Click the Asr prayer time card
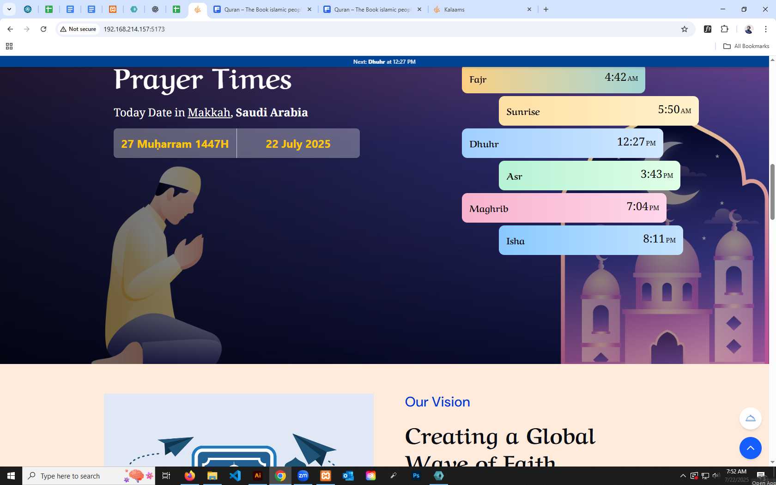The width and height of the screenshot is (776, 485). 589,176
